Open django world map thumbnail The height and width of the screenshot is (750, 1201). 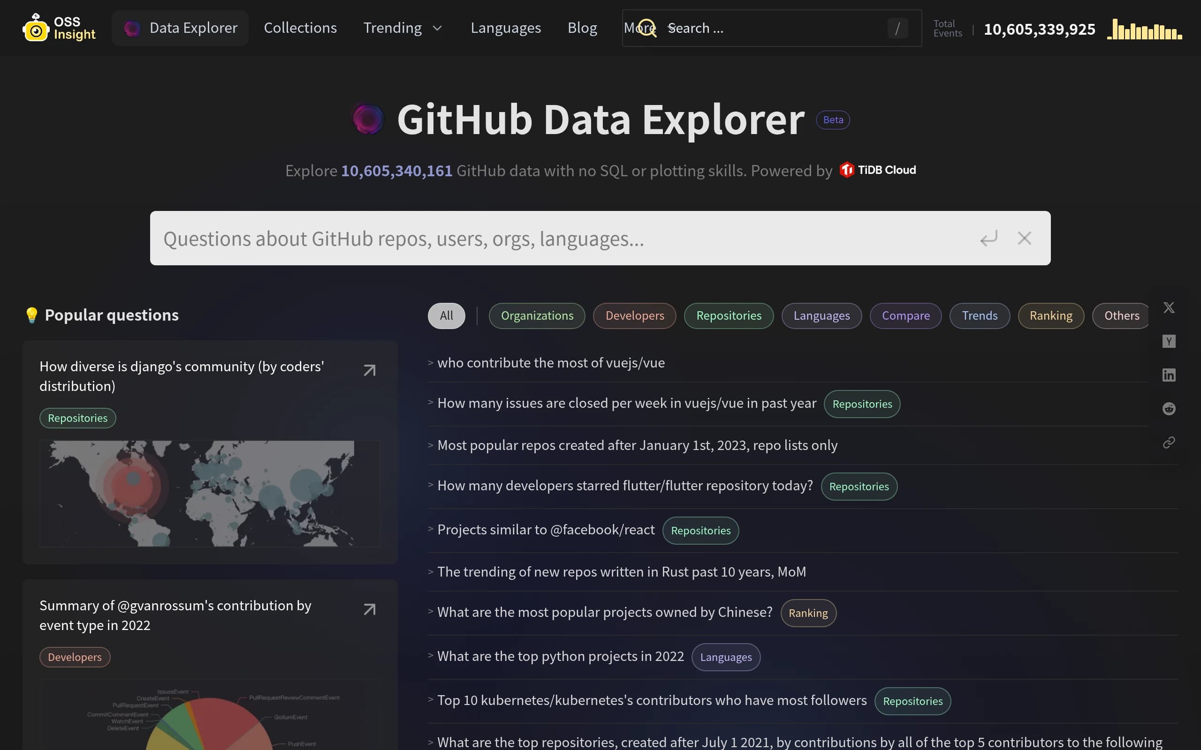(210, 494)
